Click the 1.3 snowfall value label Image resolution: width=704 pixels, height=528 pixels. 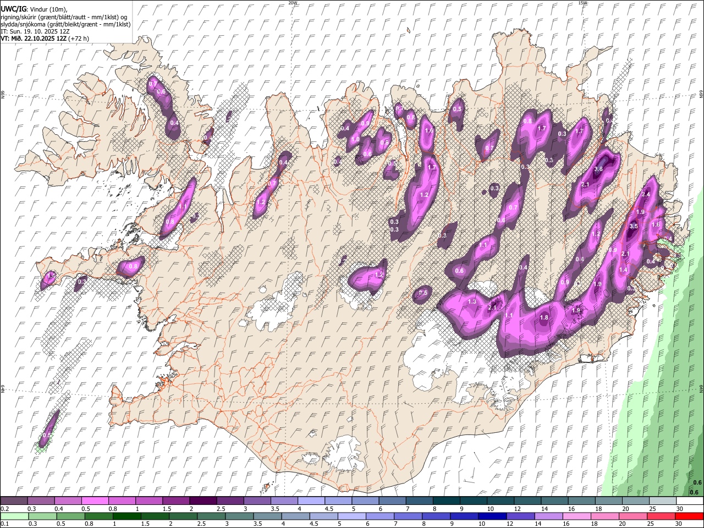[x=472, y=301]
